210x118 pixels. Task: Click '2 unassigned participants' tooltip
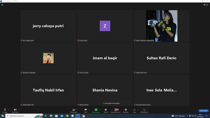tap(115, 103)
